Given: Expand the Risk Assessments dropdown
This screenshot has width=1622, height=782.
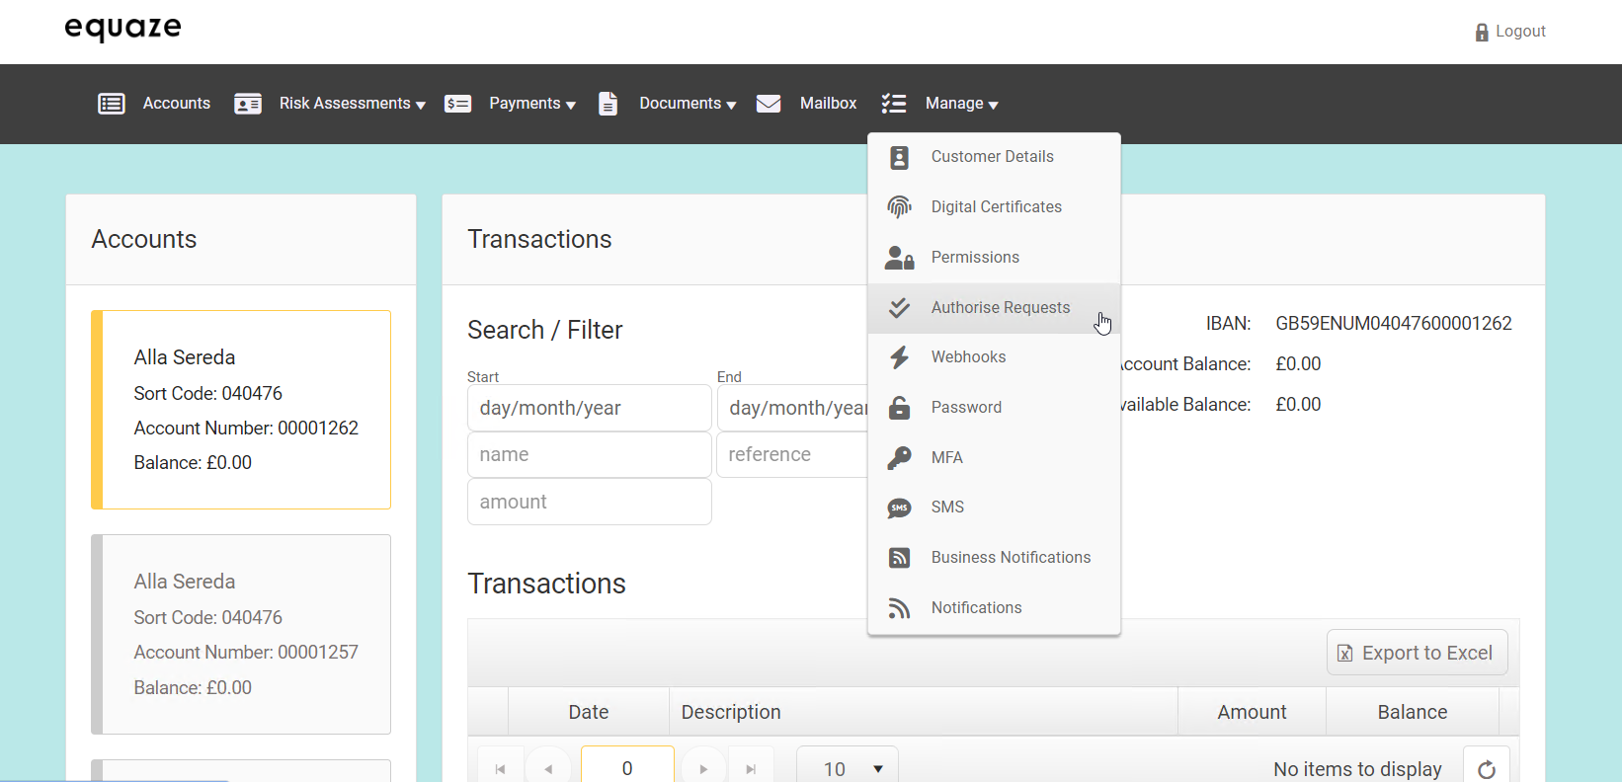Looking at the screenshot, I should pos(352,104).
